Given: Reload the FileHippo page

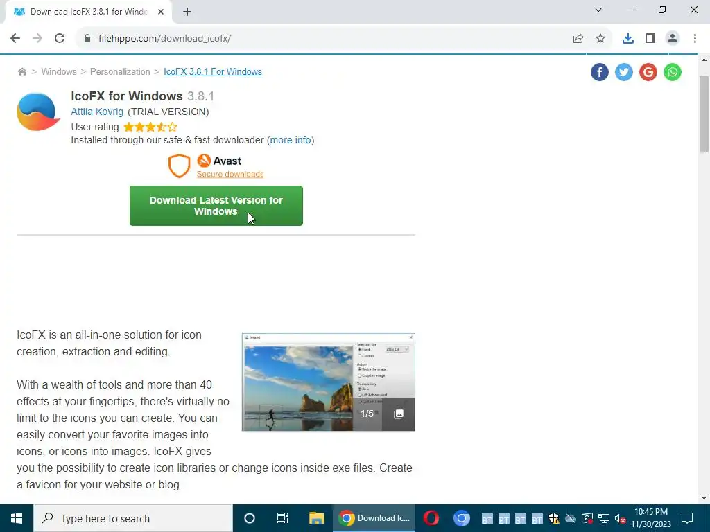Looking at the screenshot, I should [x=60, y=39].
